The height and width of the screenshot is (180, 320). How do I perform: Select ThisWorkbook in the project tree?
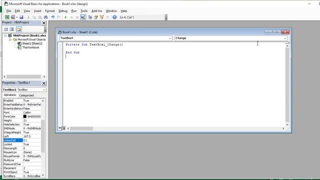[x=30, y=47]
